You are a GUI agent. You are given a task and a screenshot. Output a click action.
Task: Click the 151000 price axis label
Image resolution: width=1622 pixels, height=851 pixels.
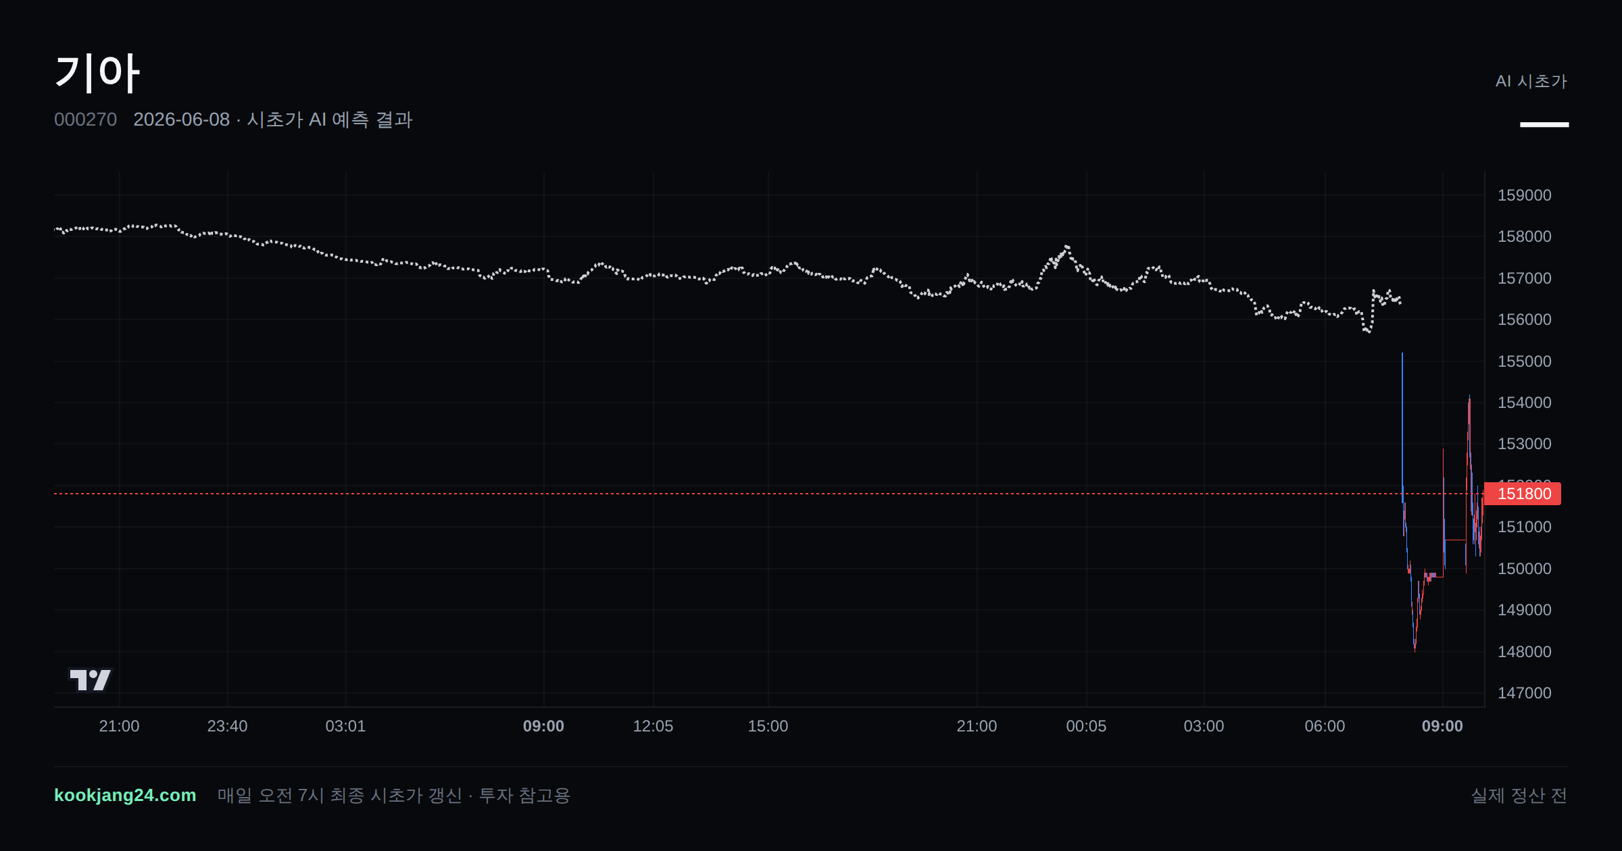(1524, 527)
